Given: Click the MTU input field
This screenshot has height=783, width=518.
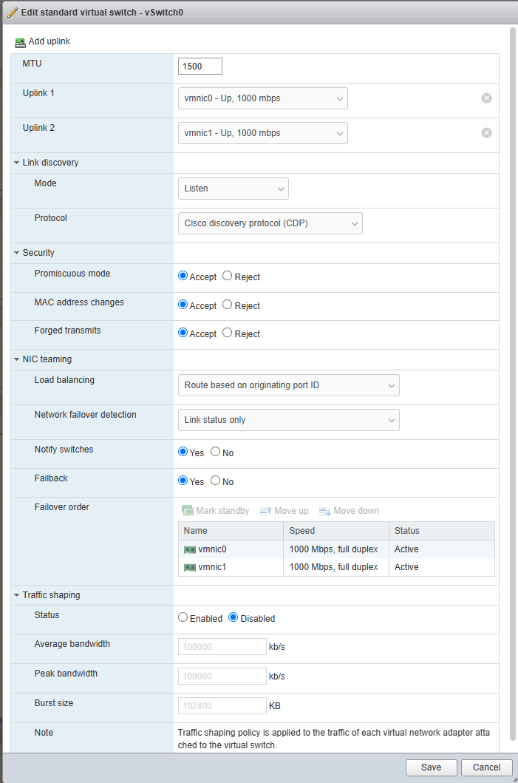Looking at the screenshot, I should (x=200, y=67).
